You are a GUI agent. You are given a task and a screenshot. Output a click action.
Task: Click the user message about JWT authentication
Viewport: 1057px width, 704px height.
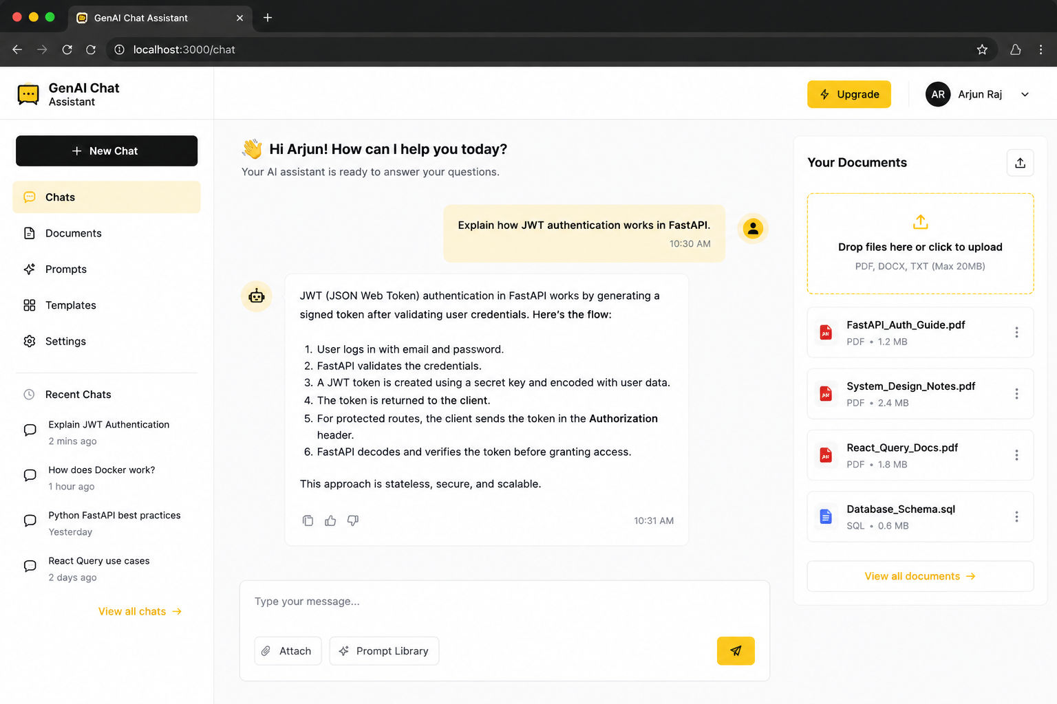tap(584, 233)
